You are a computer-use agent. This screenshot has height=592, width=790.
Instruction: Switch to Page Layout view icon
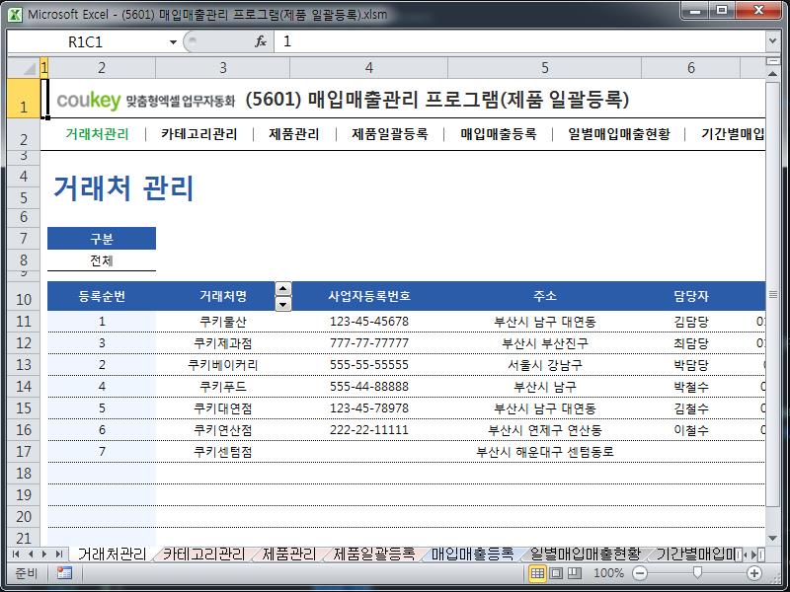pyautogui.click(x=556, y=573)
